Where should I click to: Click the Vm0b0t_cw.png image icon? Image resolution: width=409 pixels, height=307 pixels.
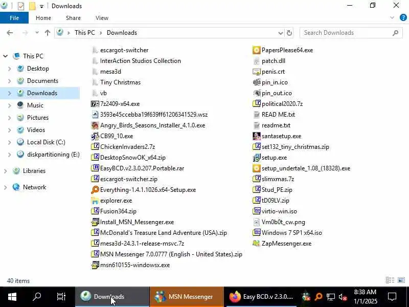[x=257, y=222]
